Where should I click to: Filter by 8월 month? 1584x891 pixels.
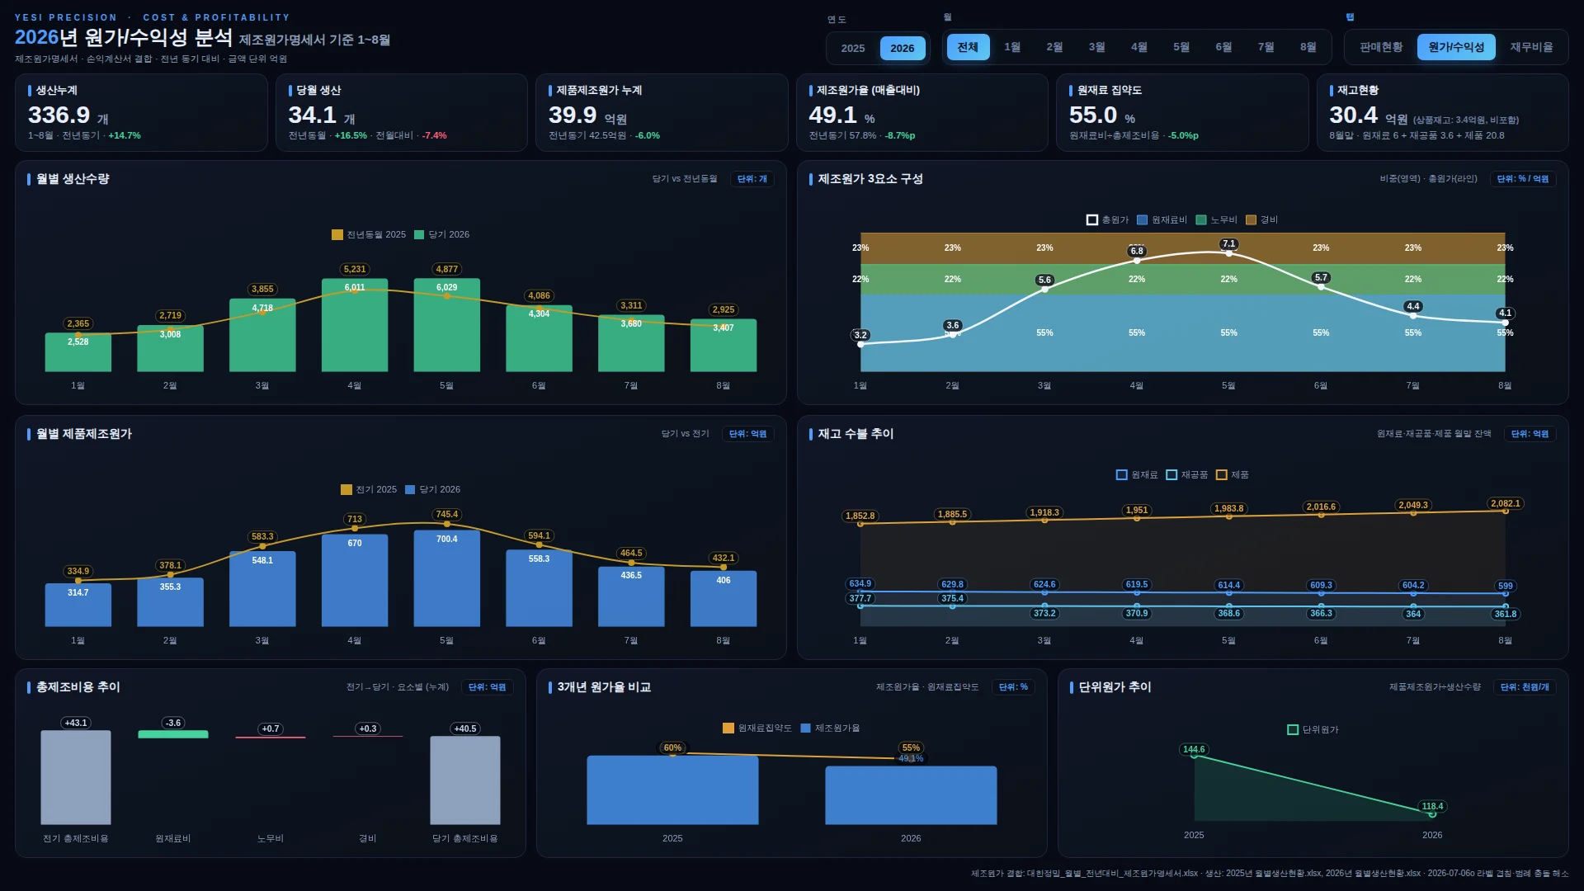(1308, 47)
